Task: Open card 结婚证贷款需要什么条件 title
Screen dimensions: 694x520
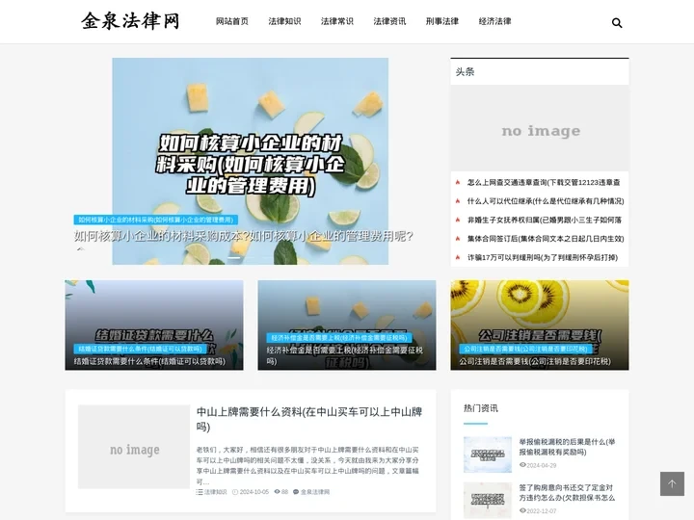Action: (x=149, y=361)
